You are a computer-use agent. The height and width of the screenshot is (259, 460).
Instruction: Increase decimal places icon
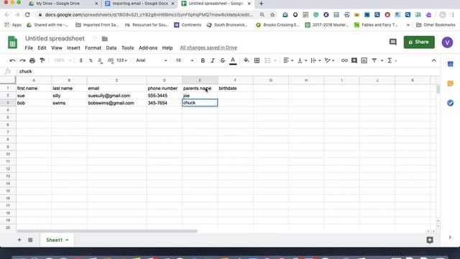pyautogui.click(x=110, y=60)
